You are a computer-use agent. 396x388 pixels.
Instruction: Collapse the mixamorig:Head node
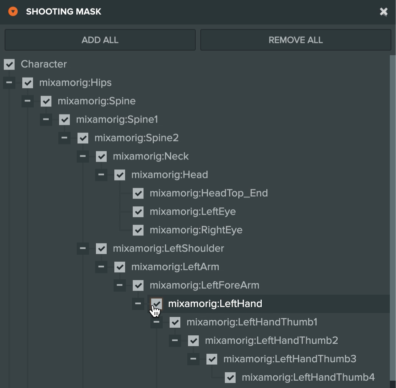point(101,175)
